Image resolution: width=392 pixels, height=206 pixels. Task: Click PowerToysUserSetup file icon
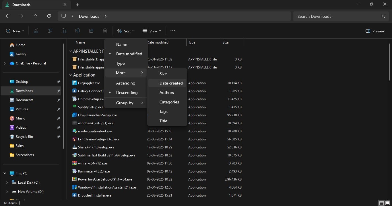(75, 179)
